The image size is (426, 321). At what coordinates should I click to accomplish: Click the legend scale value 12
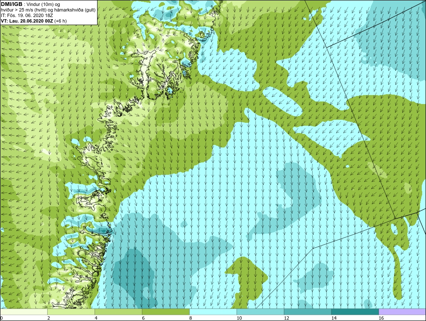(286, 318)
